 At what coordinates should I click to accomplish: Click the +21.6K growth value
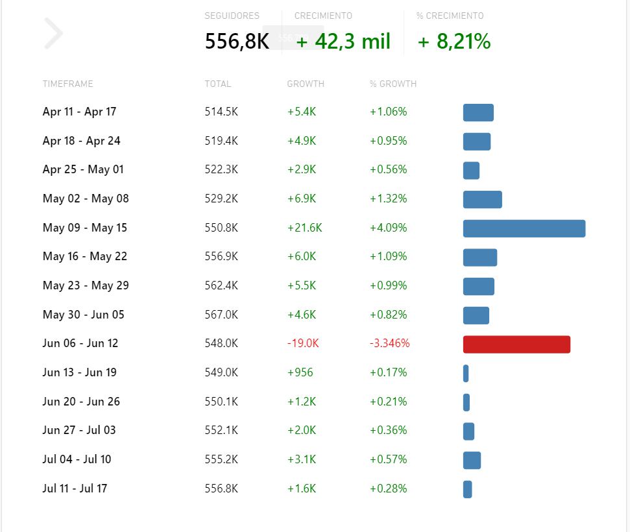[304, 228]
